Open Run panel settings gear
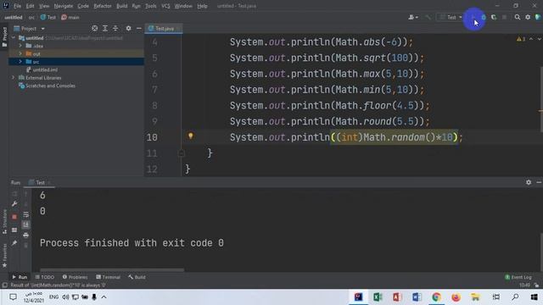Viewport: 543px width, 305px height. (529, 182)
